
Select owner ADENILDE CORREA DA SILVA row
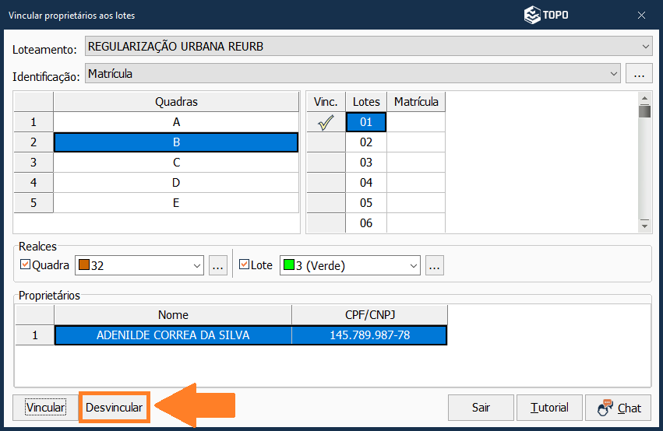(173, 335)
